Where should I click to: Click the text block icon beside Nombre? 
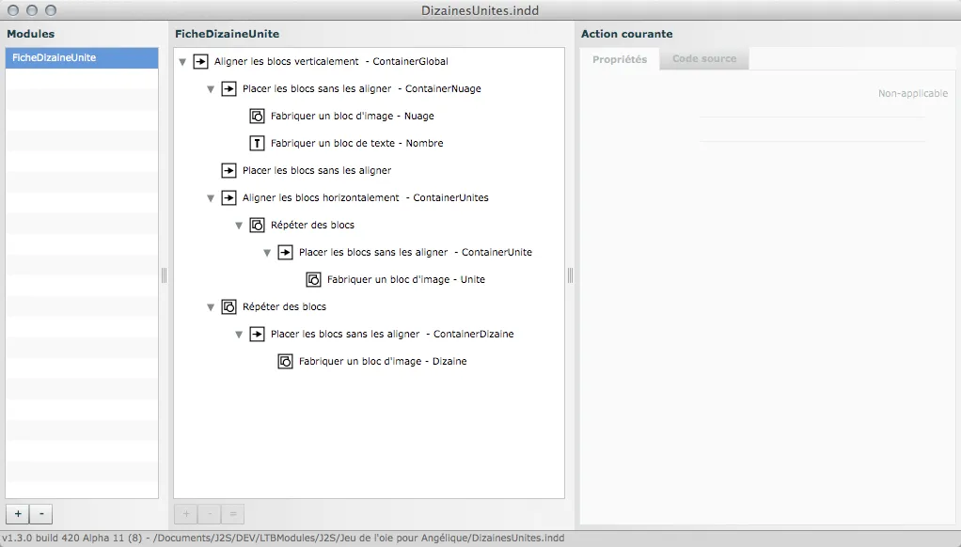[x=257, y=144]
